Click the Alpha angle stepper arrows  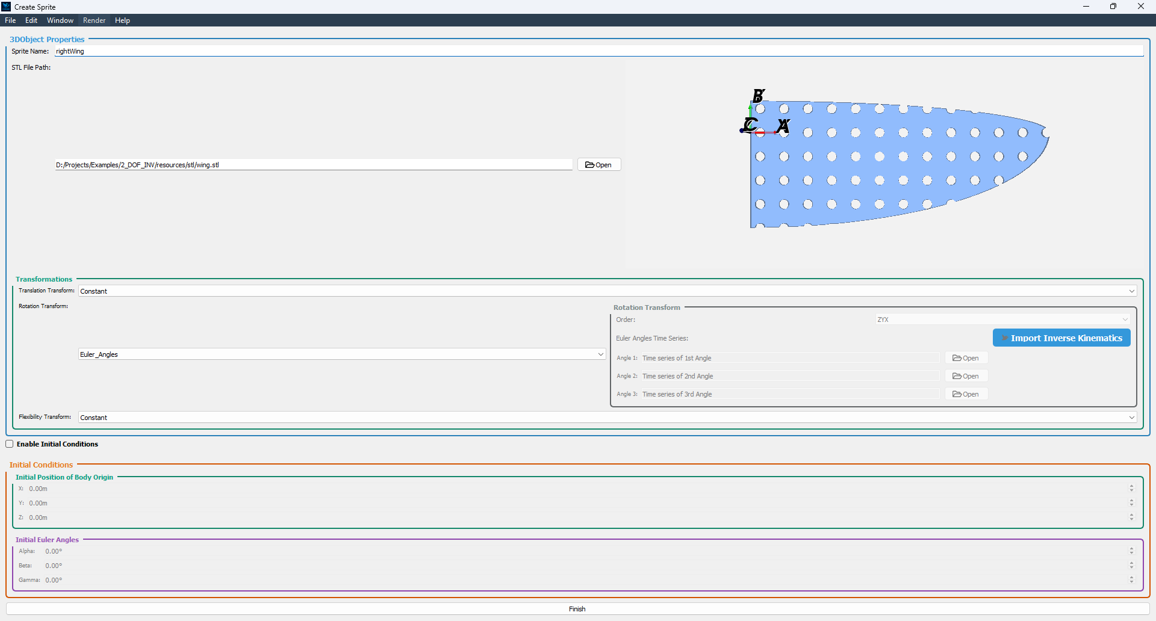[1131, 551]
